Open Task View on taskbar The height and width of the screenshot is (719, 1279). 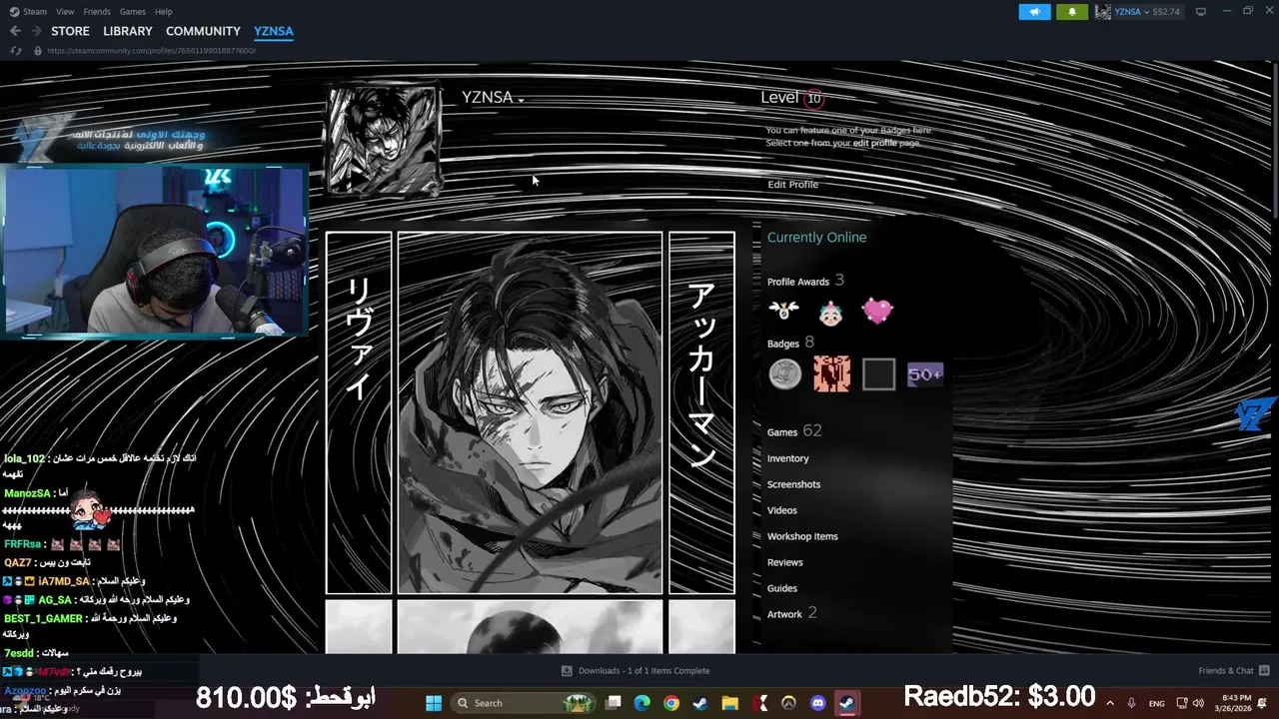pos(614,703)
